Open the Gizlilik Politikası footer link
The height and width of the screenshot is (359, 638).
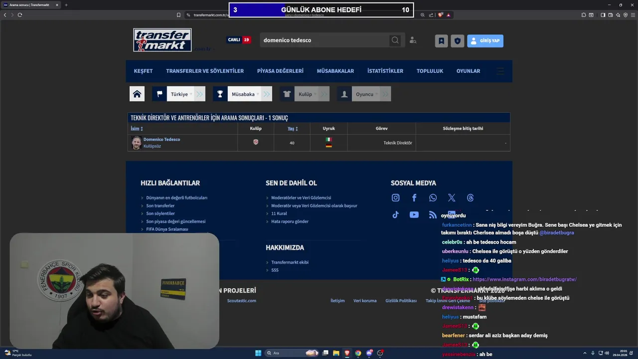point(401,301)
